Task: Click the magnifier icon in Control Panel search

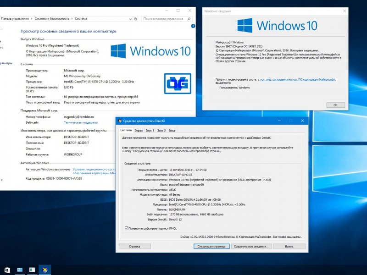Action: 189,19
